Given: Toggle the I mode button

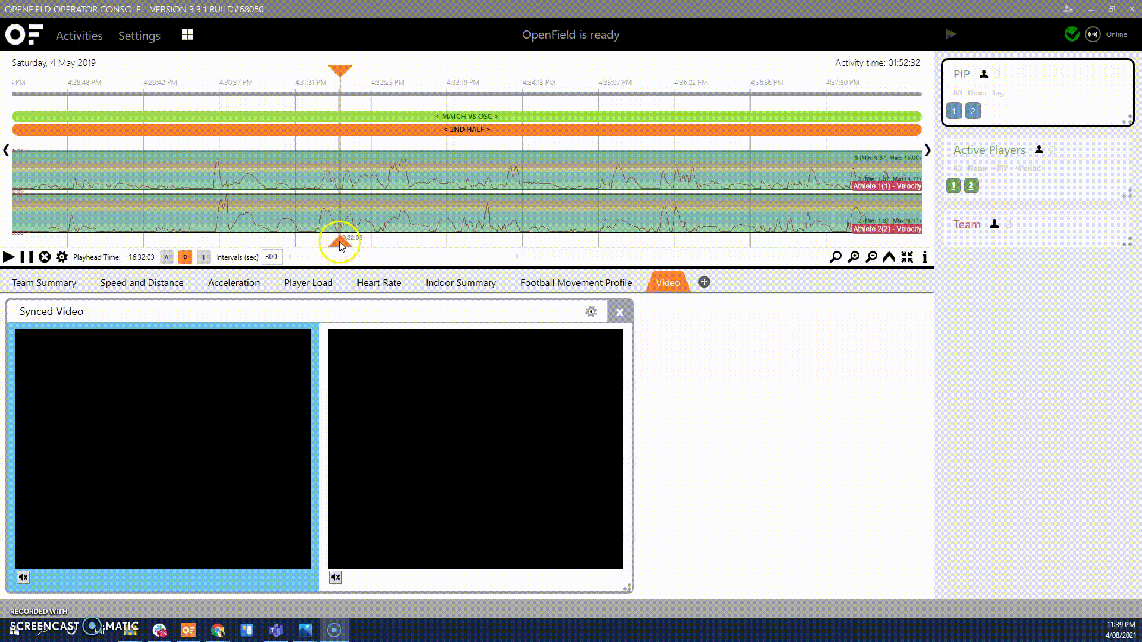Looking at the screenshot, I should 203,257.
